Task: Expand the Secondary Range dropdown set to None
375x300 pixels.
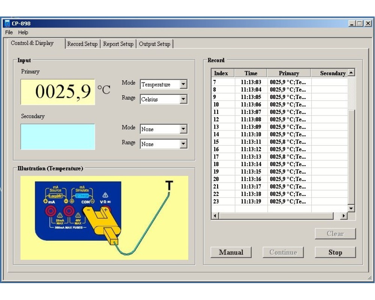Action: 183,144
